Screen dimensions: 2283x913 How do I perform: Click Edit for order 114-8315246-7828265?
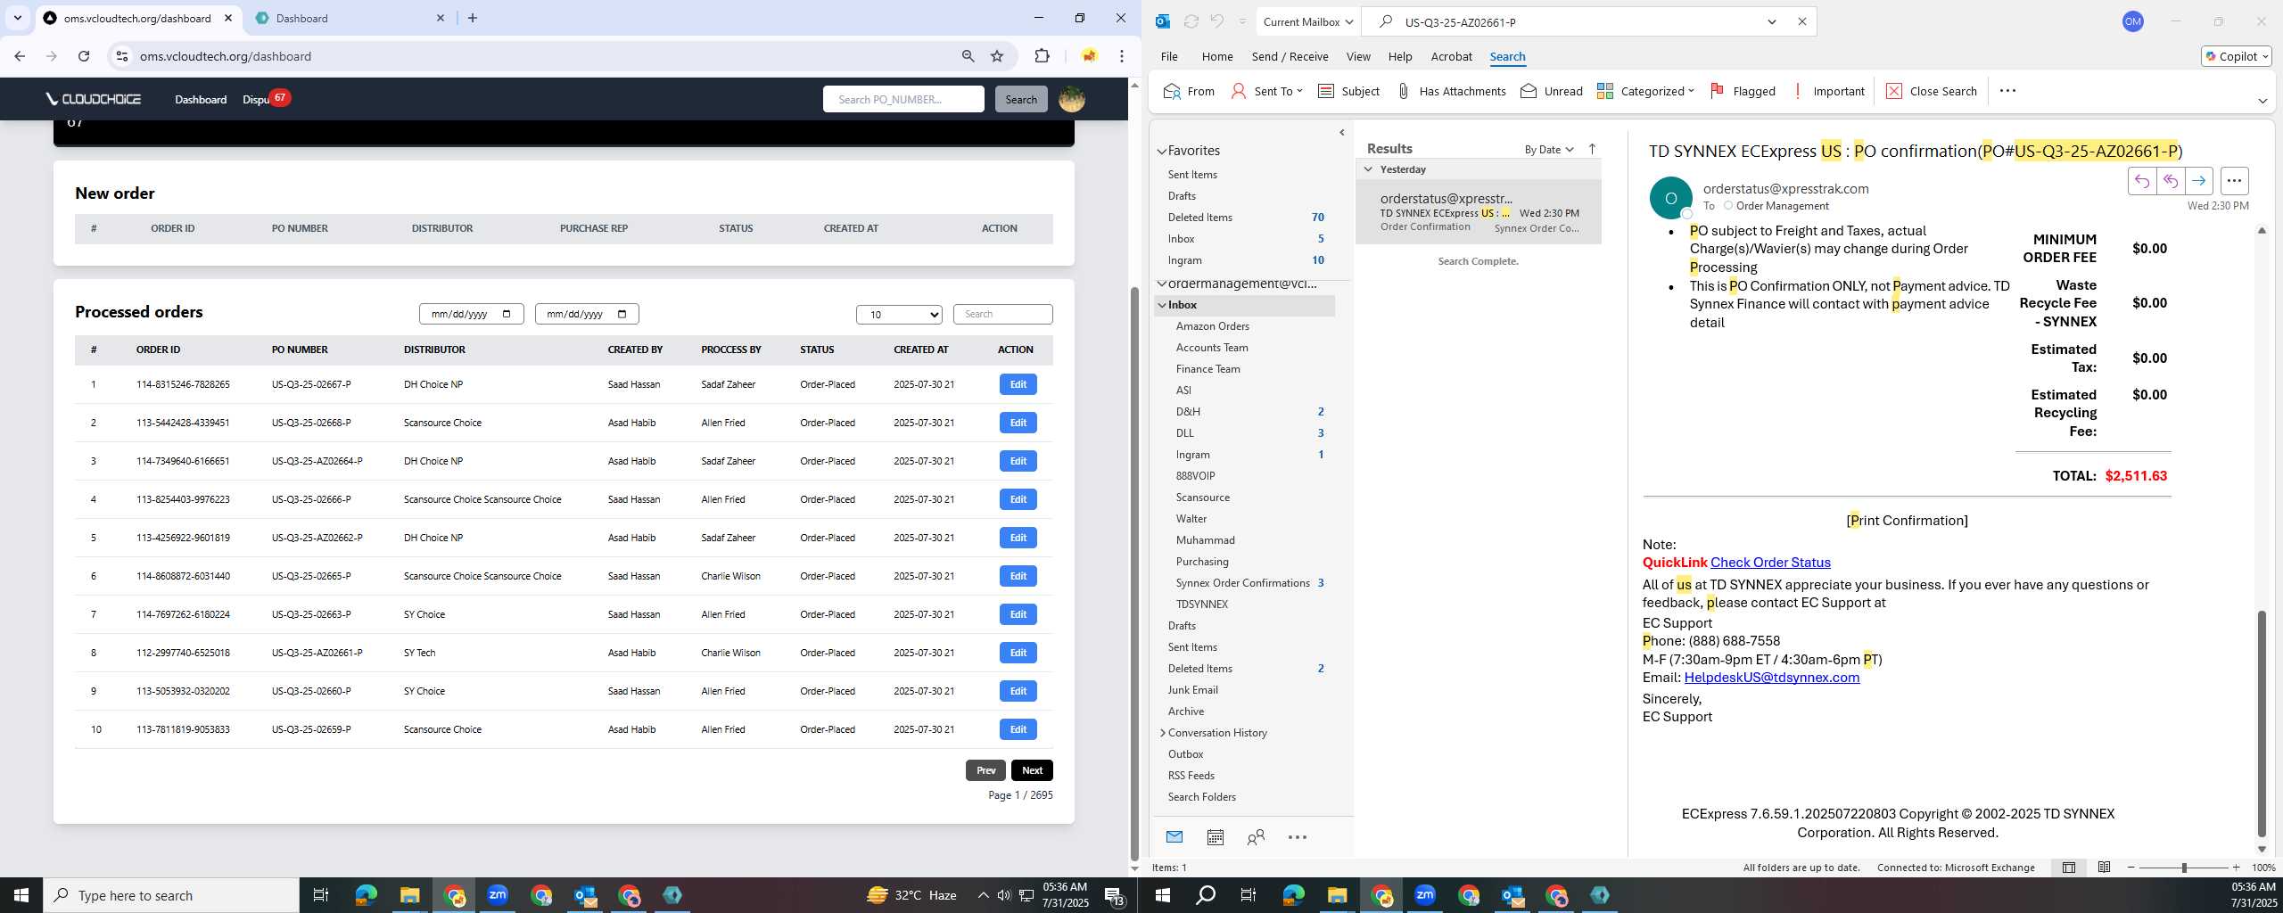pyautogui.click(x=1018, y=384)
